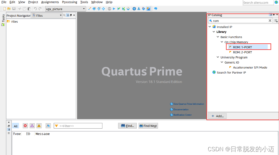Open the Tasks side tab
The height and width of the screenshot is (155, 279).
pos(3,20)
